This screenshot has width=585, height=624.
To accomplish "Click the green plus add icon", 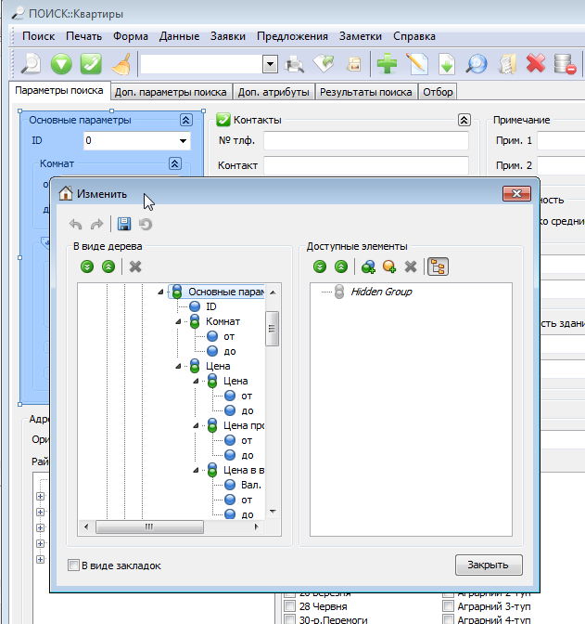I will click(x=386, y=64).
